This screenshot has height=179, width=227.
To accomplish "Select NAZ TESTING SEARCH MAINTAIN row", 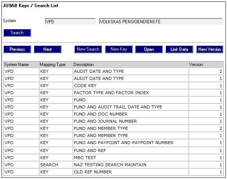I will 113,165.
